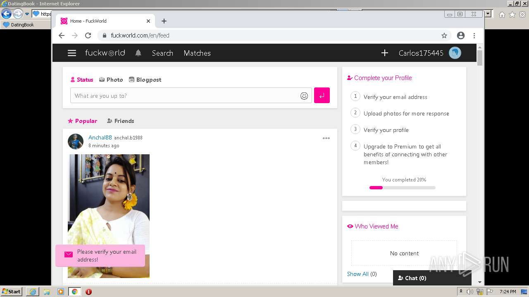Open the Chrome account profile icon

[461, 35]
